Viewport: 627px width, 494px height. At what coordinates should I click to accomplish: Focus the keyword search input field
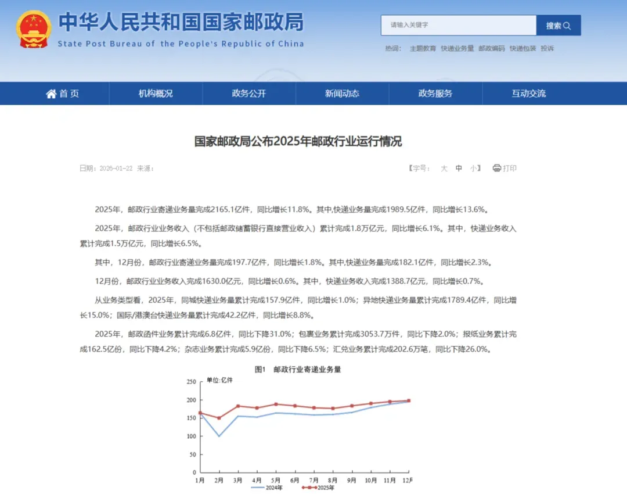pos(458,25)
